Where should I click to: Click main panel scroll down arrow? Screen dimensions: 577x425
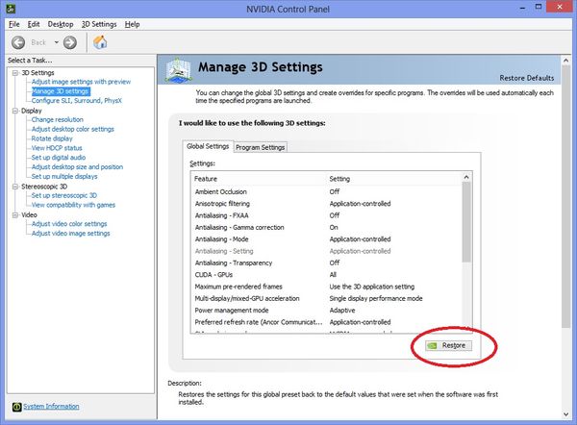click(x=566, y=414)
